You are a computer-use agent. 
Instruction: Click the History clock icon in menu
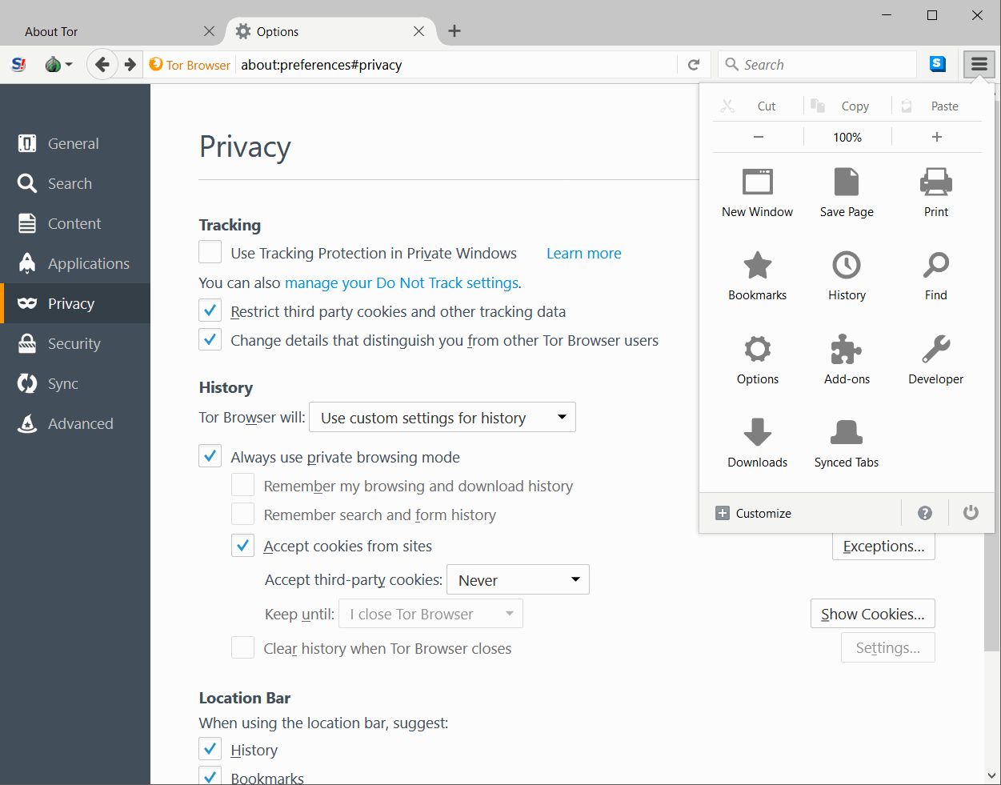click(847, 266)
